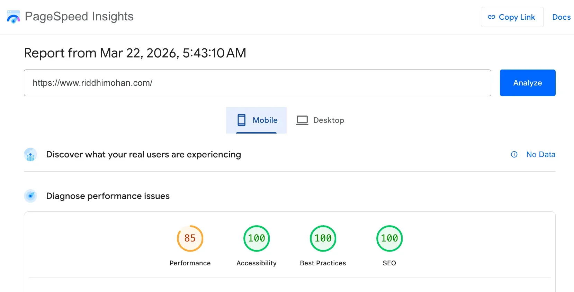Screen dimensions: 574x292
Task: Click the real users experience icon
Action: 30,155
